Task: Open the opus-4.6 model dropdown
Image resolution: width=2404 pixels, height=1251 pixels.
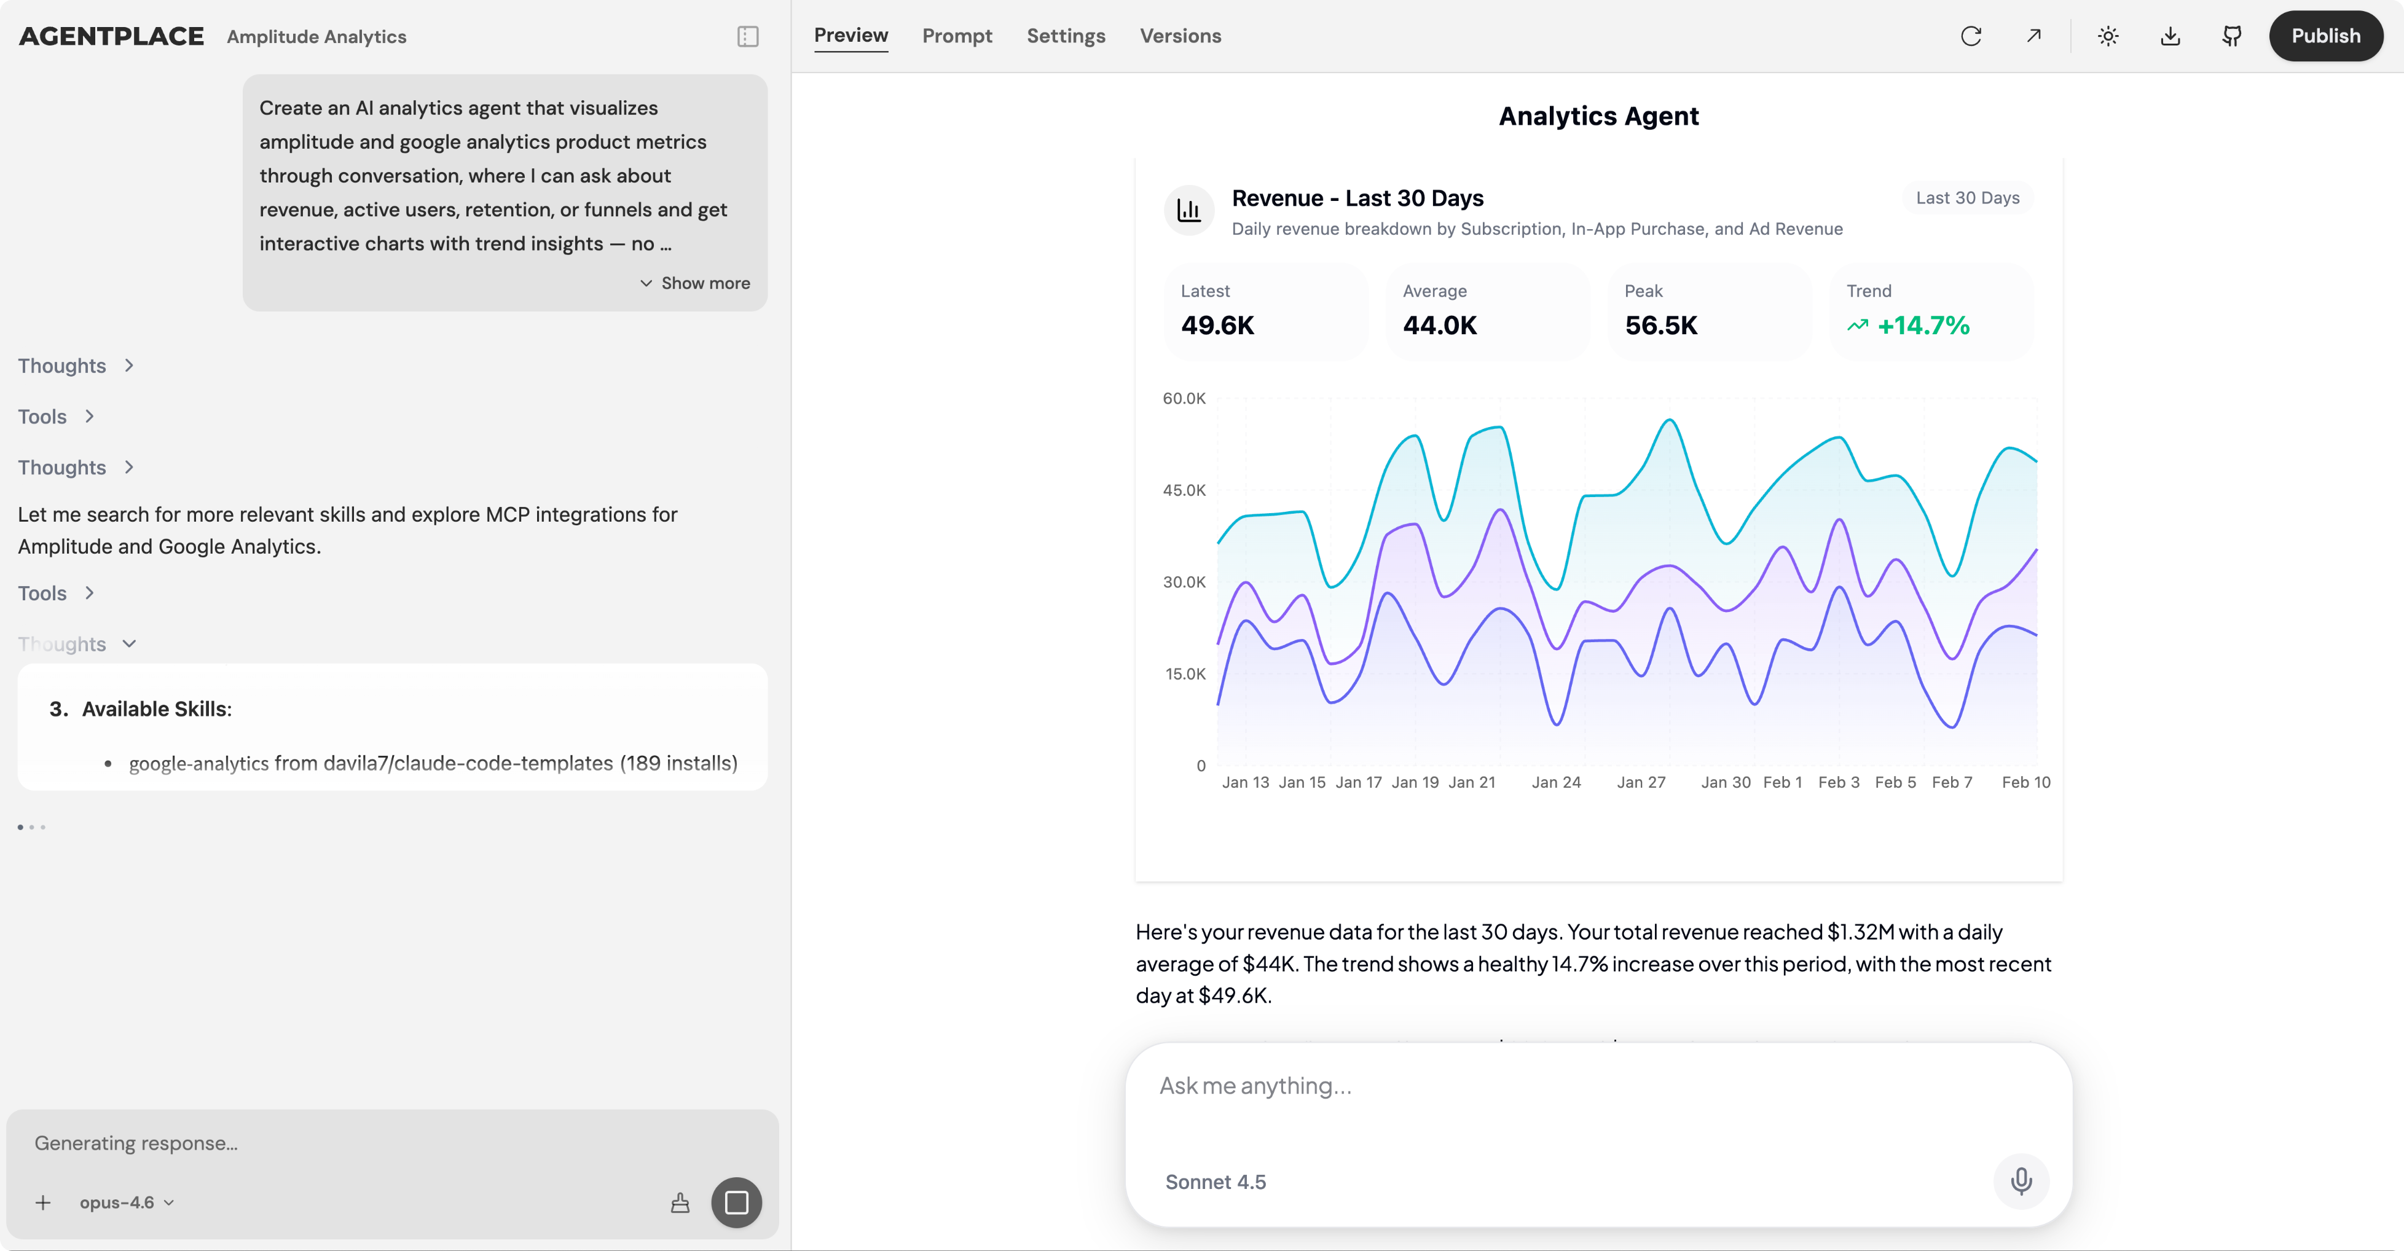Action: point(127,1202)
